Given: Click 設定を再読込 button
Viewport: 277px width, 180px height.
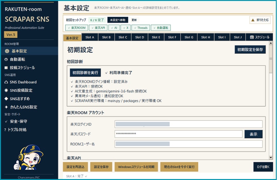Looking at the screenshot, I should 75,167.
